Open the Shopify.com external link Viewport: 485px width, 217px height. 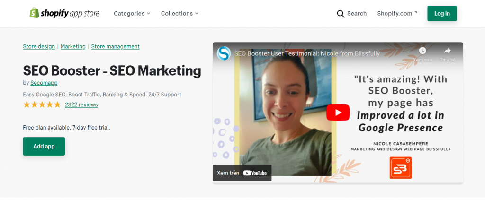click(x=397, y=14)
